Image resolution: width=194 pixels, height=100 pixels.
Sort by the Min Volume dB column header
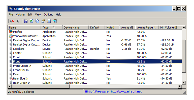point(170,27)
